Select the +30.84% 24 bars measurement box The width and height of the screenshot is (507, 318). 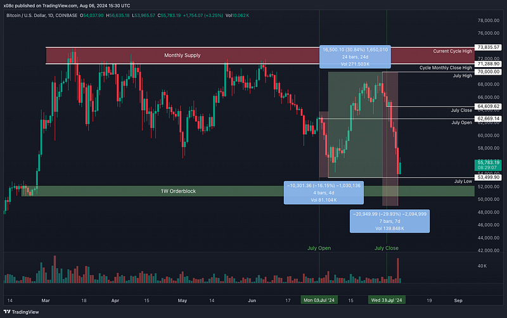click(356, 57)
